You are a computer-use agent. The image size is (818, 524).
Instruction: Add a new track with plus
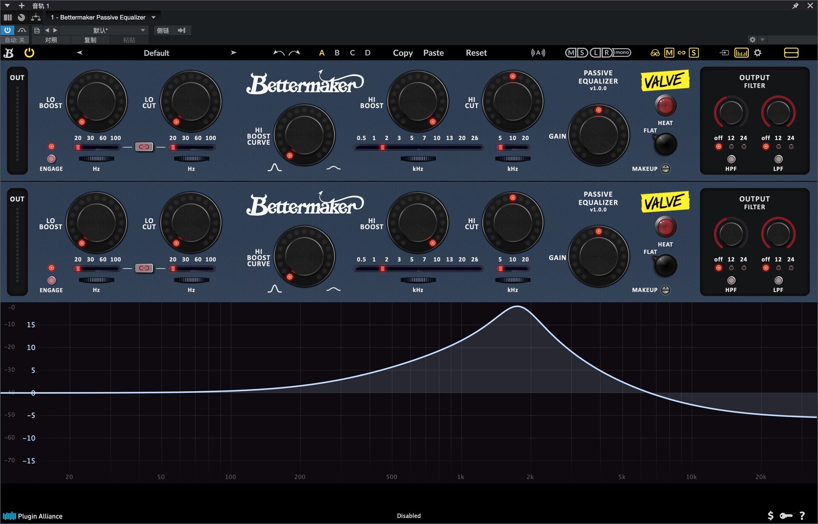click(21, 6)
